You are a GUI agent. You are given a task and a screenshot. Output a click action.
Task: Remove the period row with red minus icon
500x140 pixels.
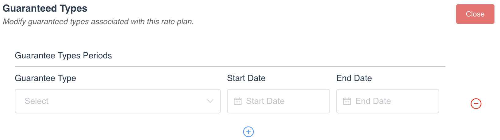point(476,104)
